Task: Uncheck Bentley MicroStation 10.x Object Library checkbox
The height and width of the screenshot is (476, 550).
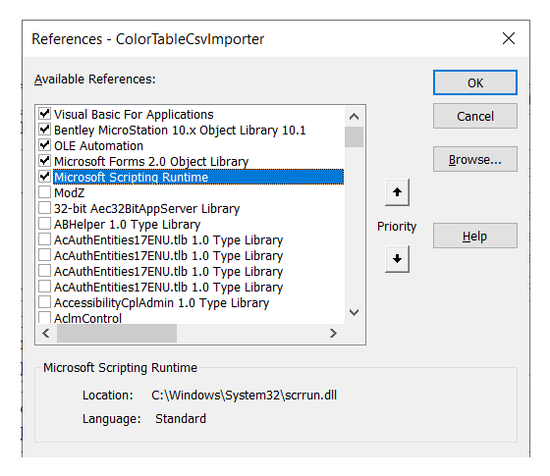Action: pyautogui.click(x=44, y=130)
